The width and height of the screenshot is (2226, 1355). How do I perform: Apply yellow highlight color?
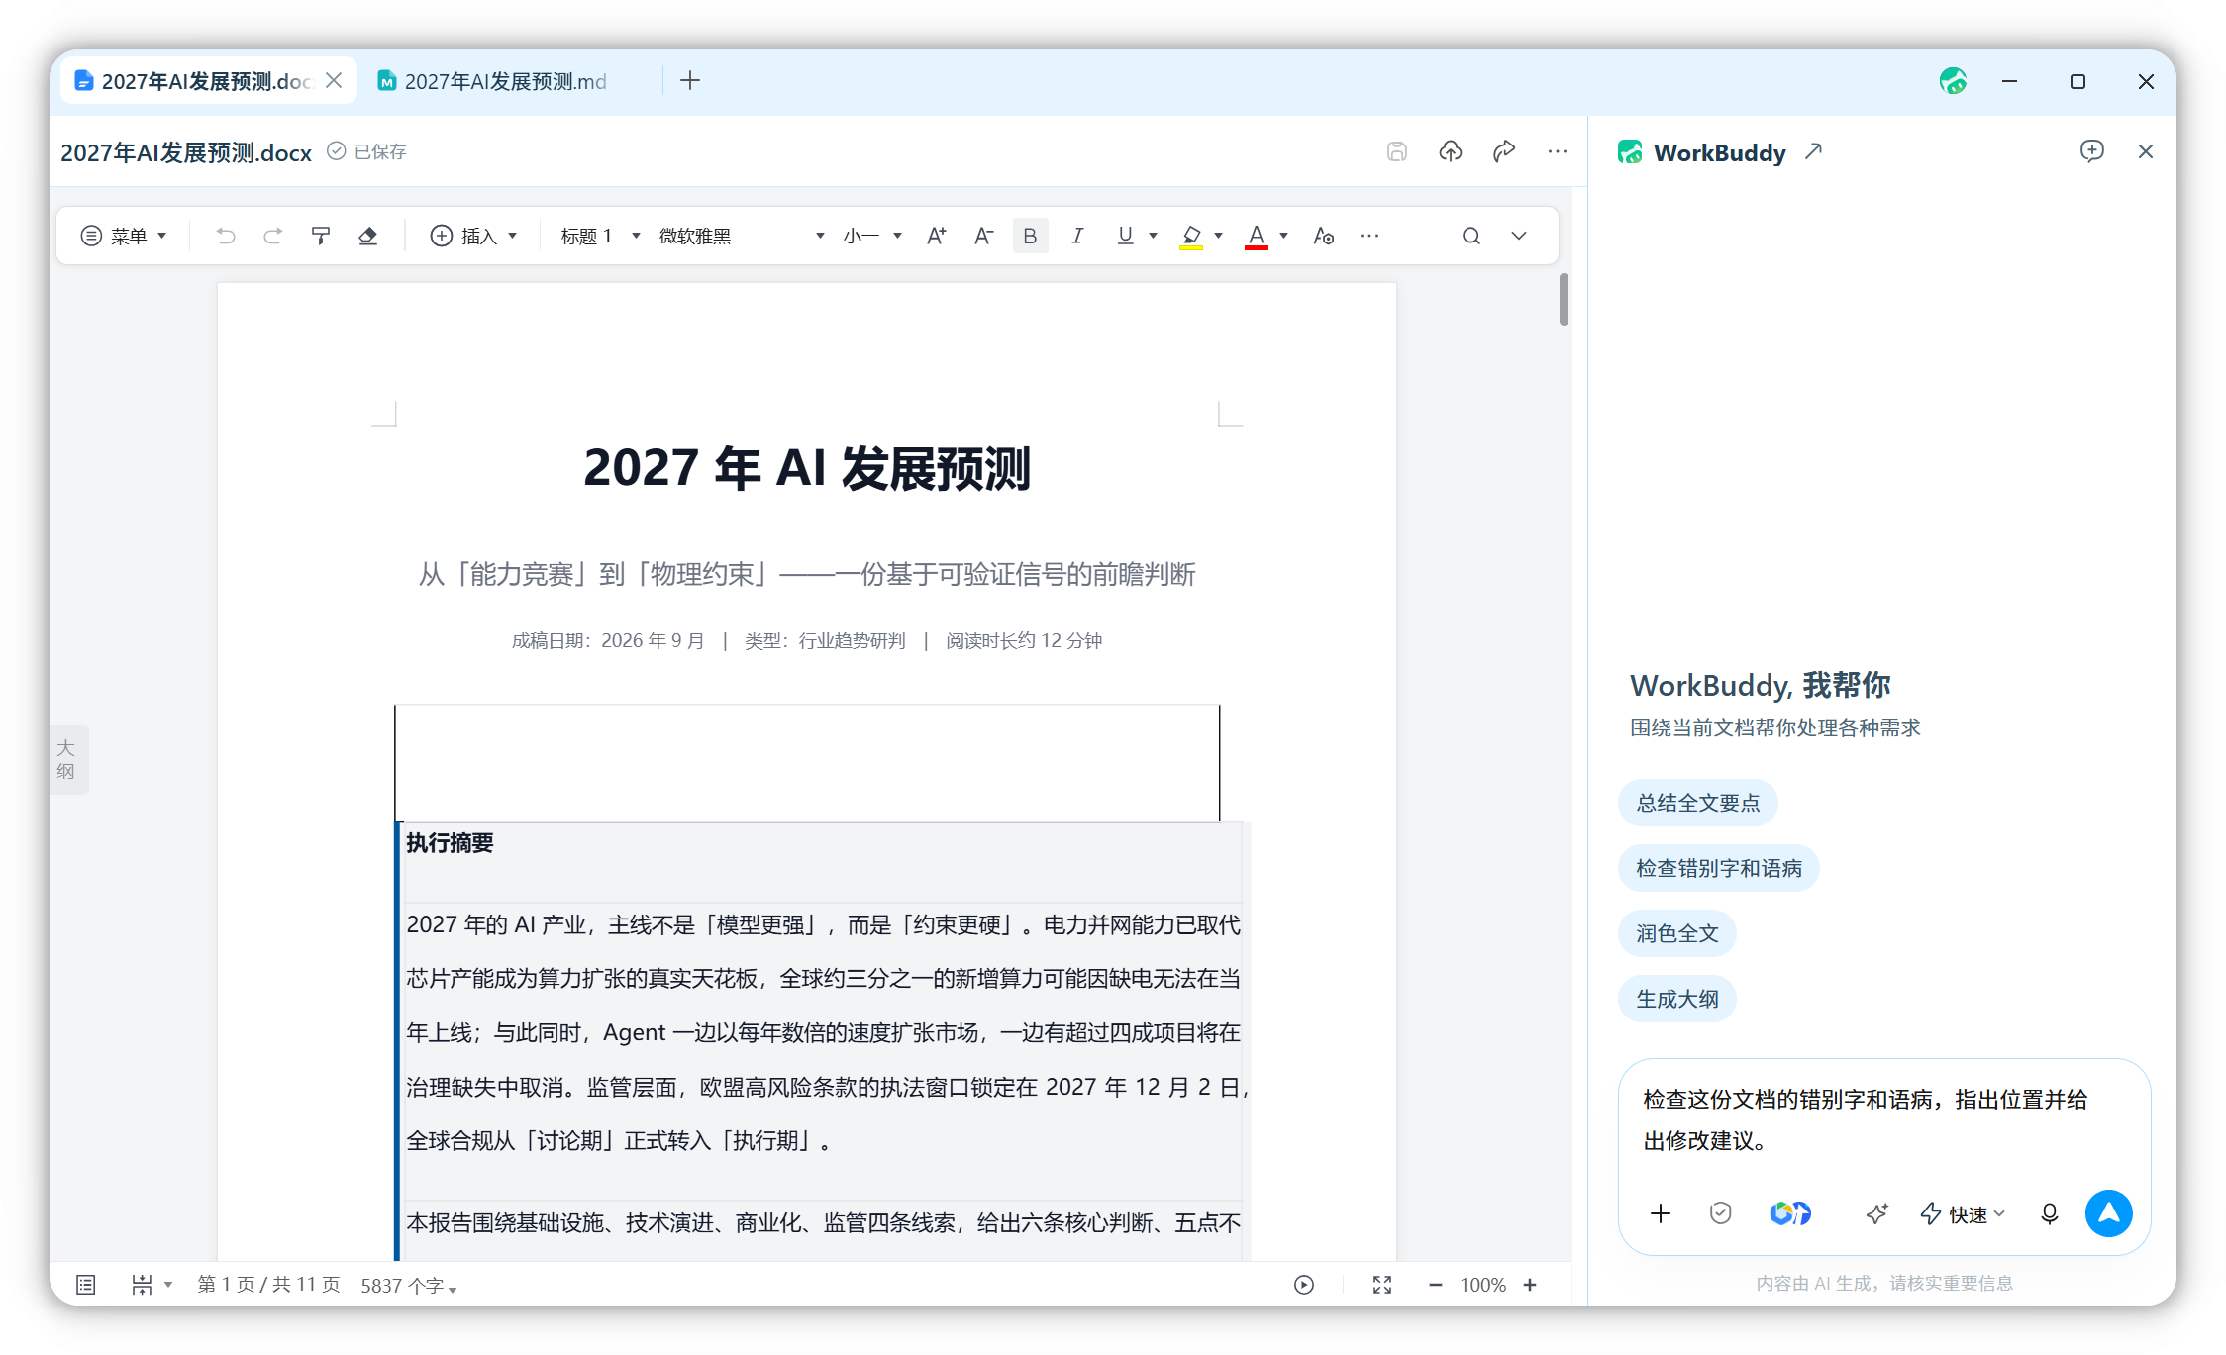click(1191, 237)
